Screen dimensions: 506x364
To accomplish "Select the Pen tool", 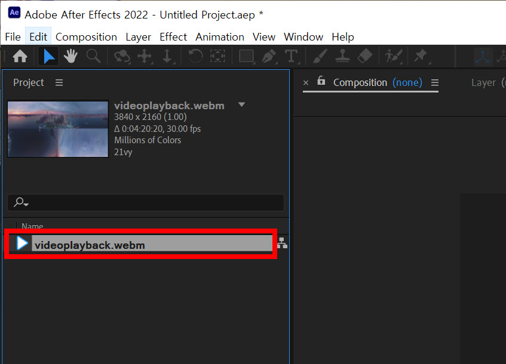I will coord(268,57).
